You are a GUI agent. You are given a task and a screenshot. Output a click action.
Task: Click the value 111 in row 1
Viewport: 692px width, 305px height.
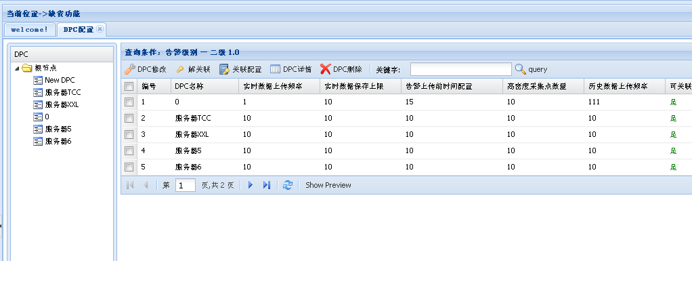594,102
